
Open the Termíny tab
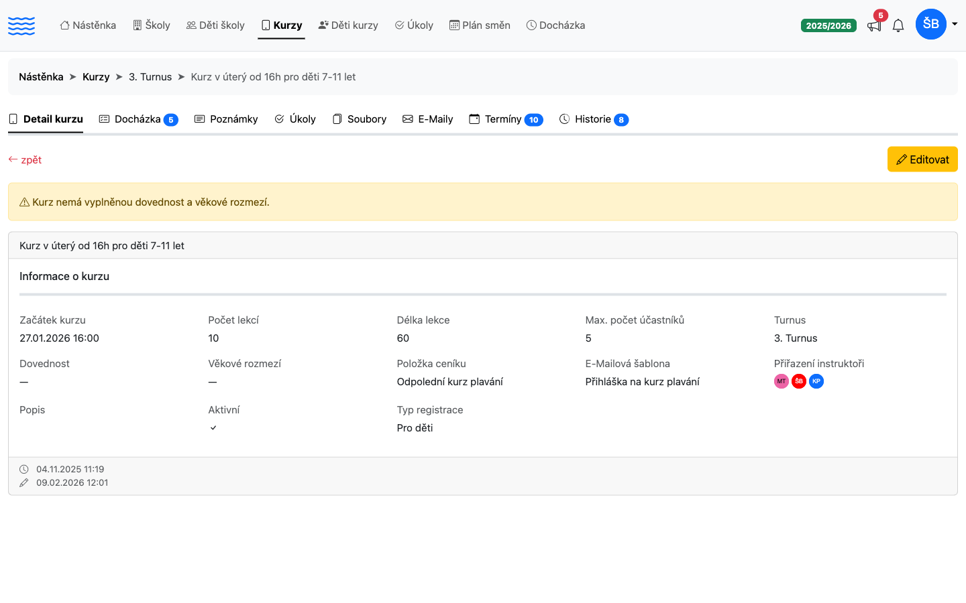506,119
